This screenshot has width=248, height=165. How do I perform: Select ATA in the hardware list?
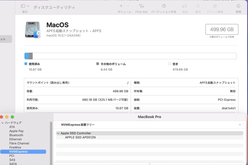[12, 127]
